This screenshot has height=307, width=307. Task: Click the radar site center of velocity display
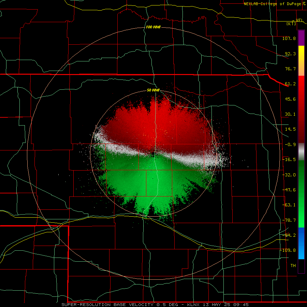[x=153, y=154]
